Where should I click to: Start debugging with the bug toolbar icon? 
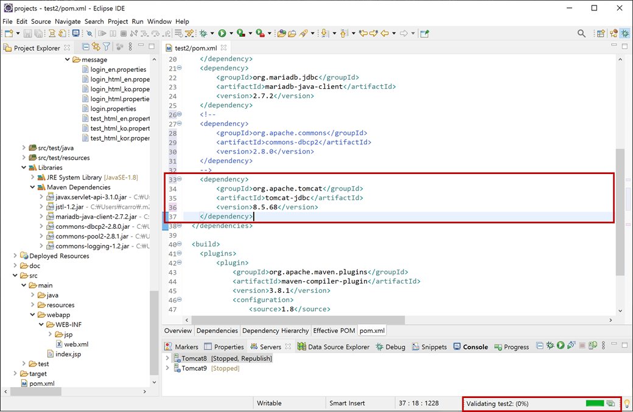203,33
